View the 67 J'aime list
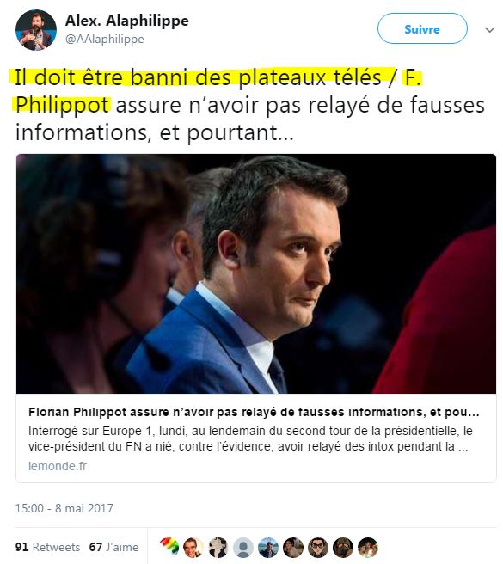This screenshot has width=503, height=564. point(113,547)
